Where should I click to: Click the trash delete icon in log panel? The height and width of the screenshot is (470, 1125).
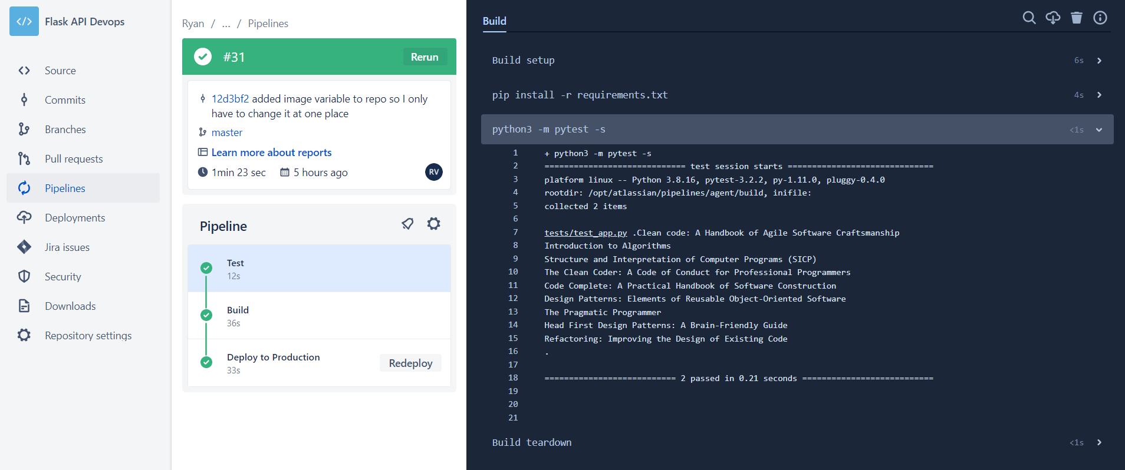tap(1077, 18)
